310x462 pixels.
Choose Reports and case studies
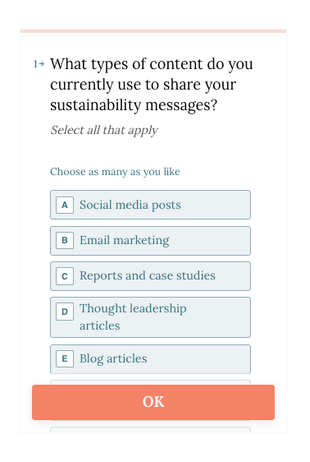tap(150, 276)
